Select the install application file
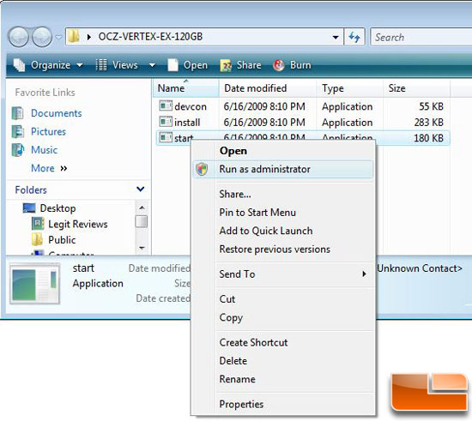 187,123
